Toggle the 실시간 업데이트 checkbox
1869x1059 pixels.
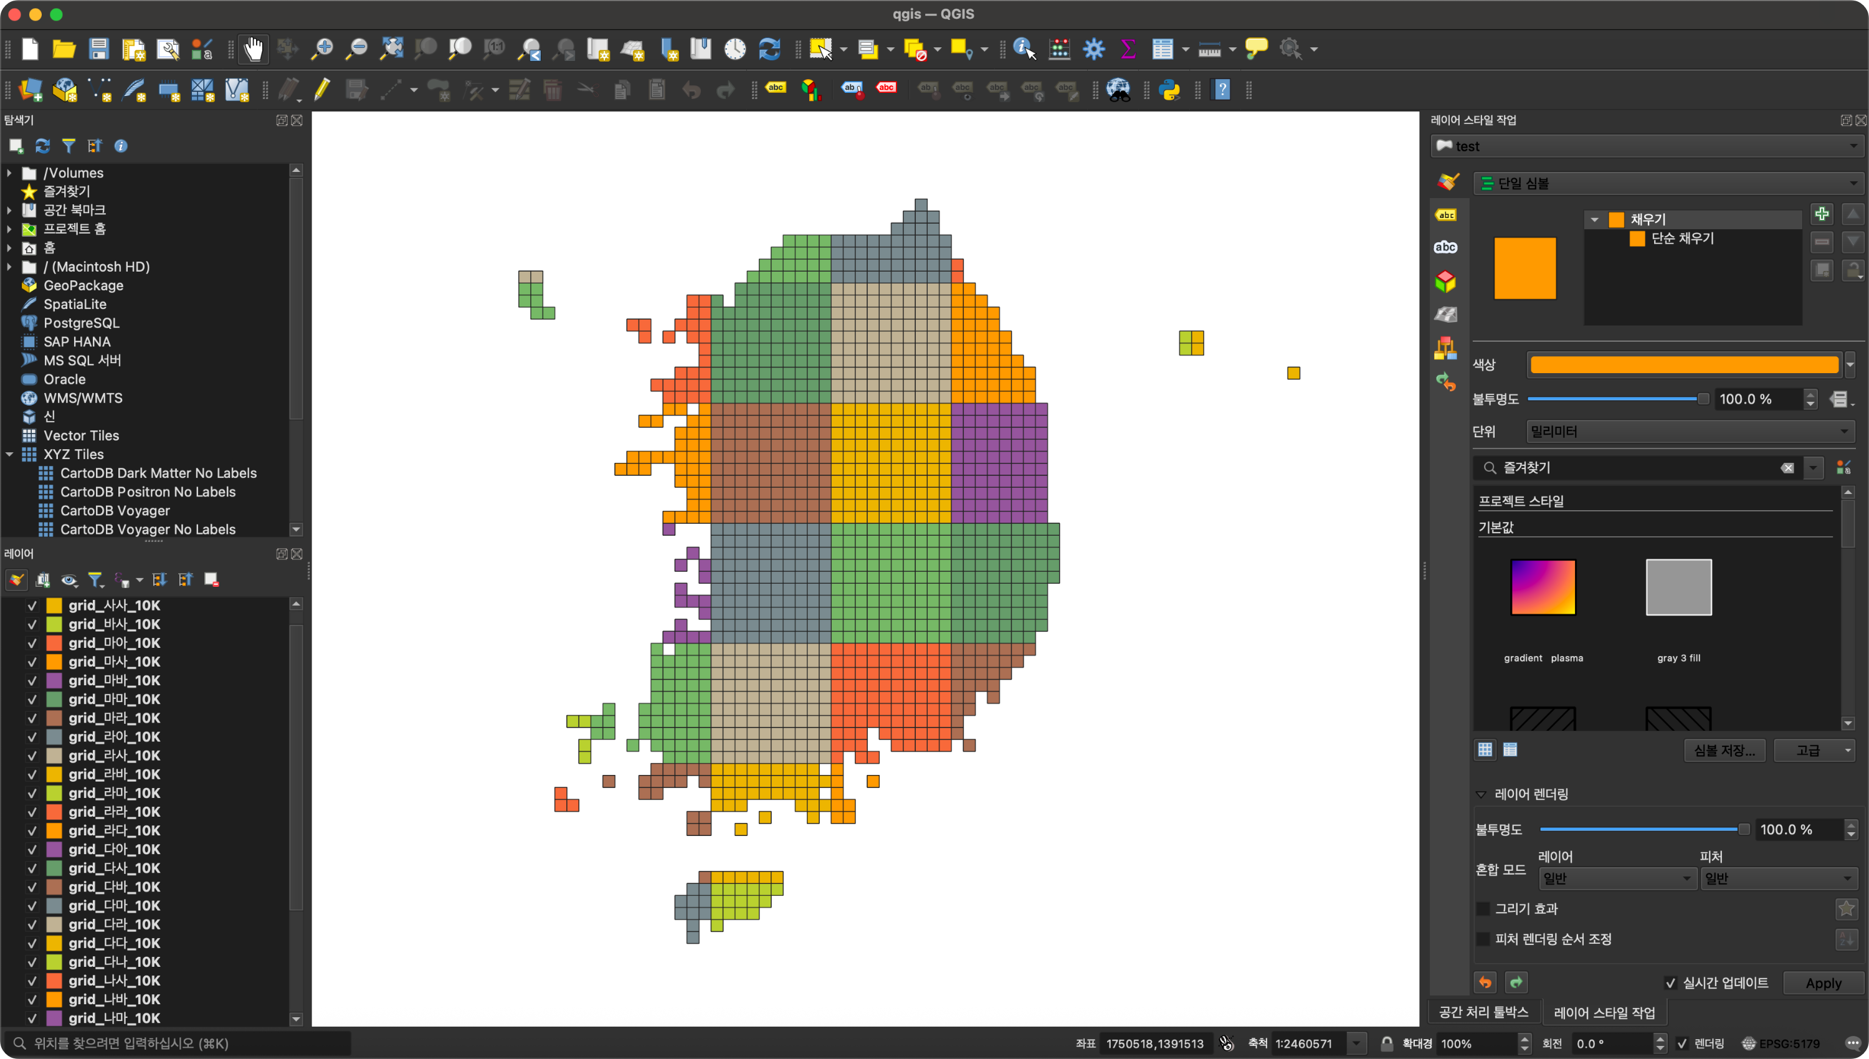click(x=1671, y=982)
